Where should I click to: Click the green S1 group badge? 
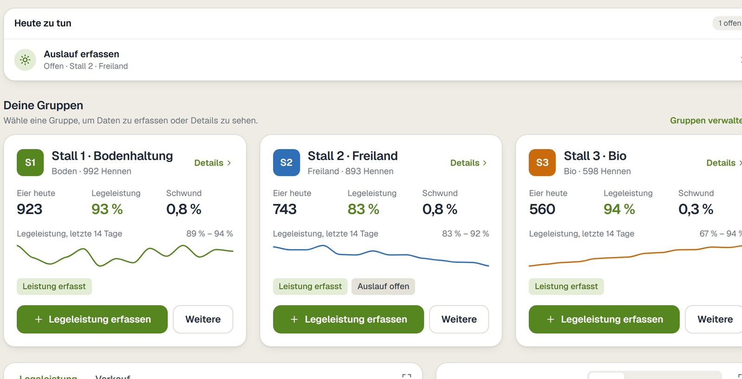coord(30,162)
